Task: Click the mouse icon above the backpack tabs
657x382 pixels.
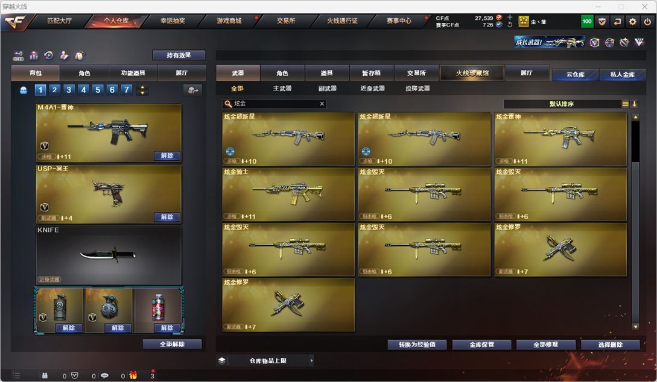Action: [79, 55]
